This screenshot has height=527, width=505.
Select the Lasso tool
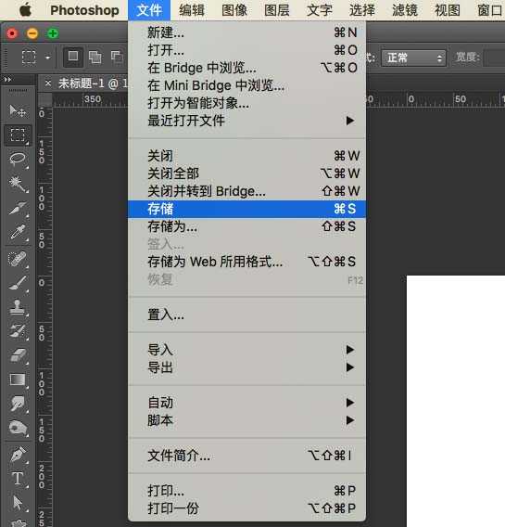(18, 159)
